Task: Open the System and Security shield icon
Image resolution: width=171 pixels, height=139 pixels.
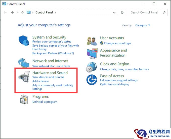Action: point(24,41)
